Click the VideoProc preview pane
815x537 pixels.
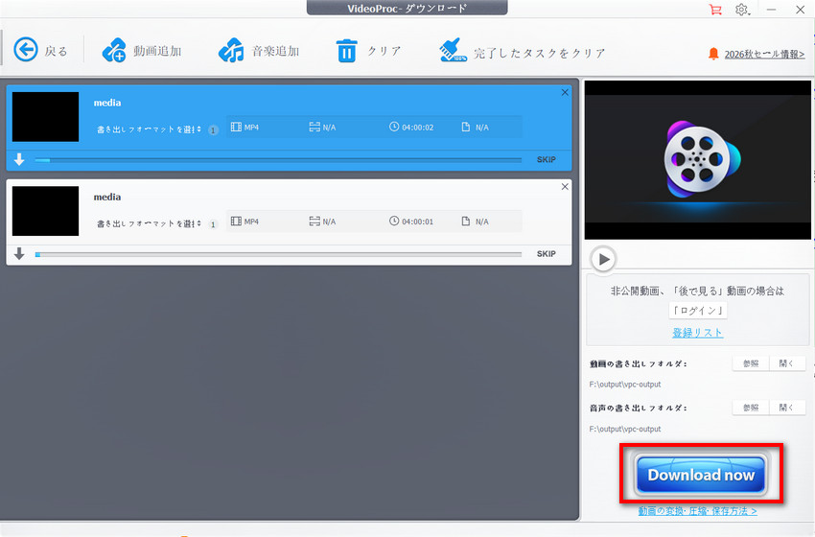[697, 159]
